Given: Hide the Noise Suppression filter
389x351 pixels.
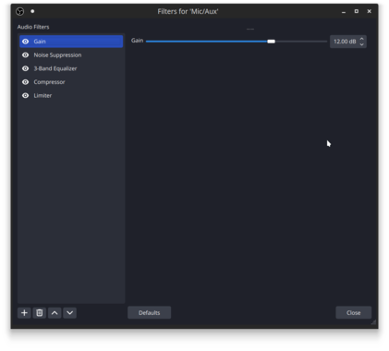Looking at the screenshot, I should click(26, 54).
